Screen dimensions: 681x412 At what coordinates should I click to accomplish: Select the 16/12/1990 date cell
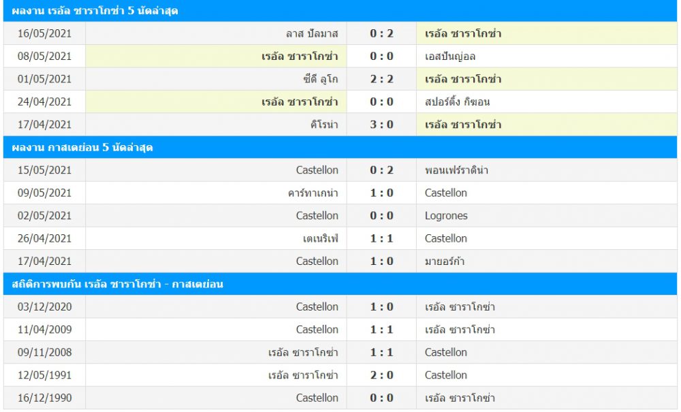44,398
